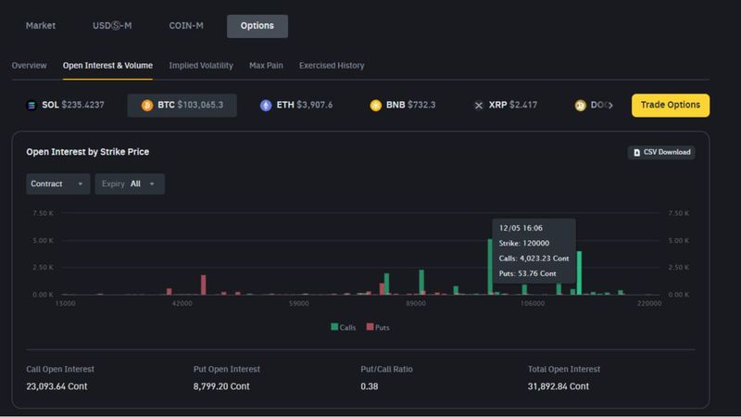This screenshot has width=741, height=417.
Task: Toggle the Puts legend swatch
Action: coord(370,327)
